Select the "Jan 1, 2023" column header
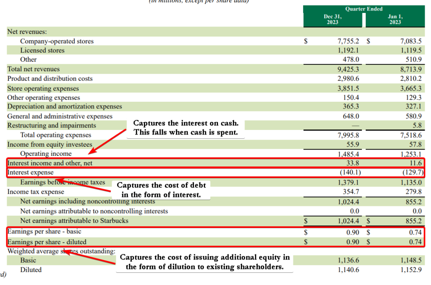 (395, 19)
